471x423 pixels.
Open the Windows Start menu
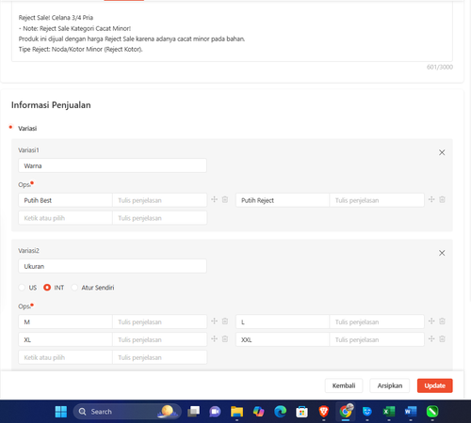(x=61, y=412)
